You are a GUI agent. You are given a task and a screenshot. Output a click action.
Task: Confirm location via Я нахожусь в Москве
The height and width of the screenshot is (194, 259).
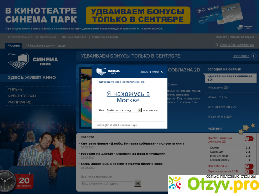pyautogui.click(x=128, y=97)
